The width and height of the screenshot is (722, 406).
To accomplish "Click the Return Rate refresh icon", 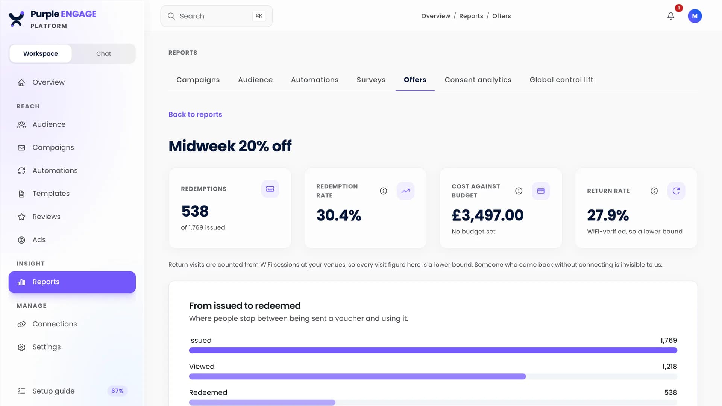I will click(676, 191).
